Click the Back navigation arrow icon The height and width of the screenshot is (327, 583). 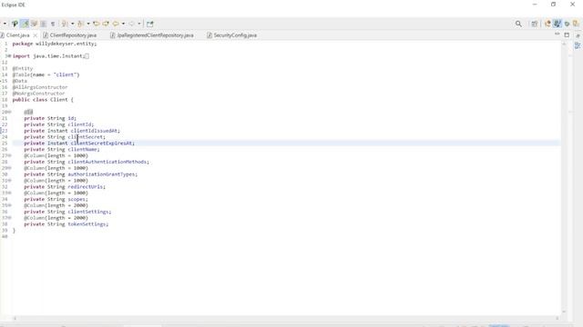pos(116,24)
